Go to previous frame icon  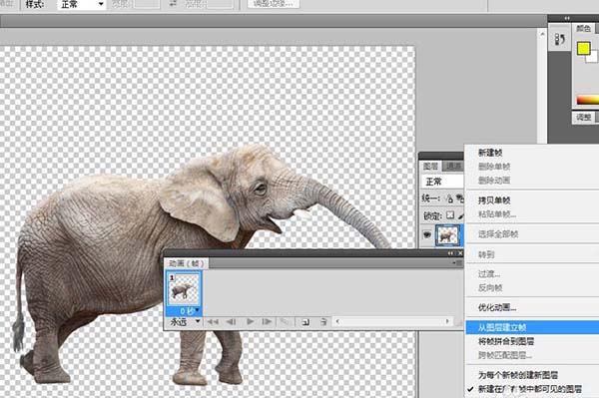232,321
